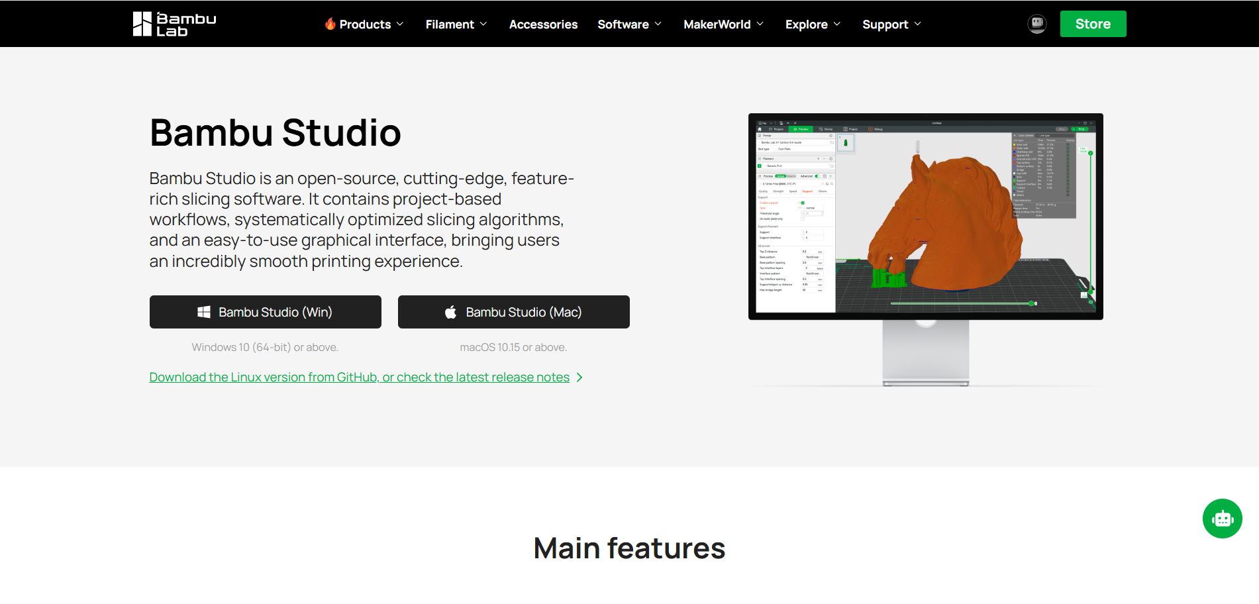Expand the Products dropdown chevron
Viewport: 1259px width, 604px height.
[400, 24]
